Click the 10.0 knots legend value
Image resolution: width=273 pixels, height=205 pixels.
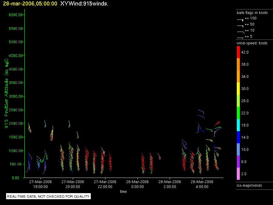tap(245, 149)
